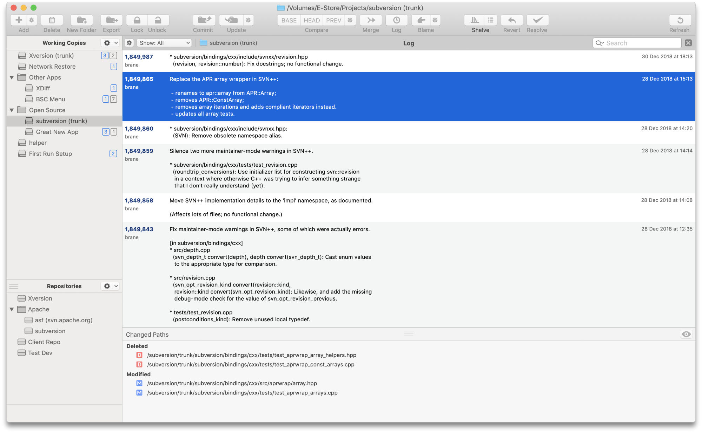Open the Show: All dropdown
Image resolution: width=702 pixels, height=433 pixels.
coord(164,43)
